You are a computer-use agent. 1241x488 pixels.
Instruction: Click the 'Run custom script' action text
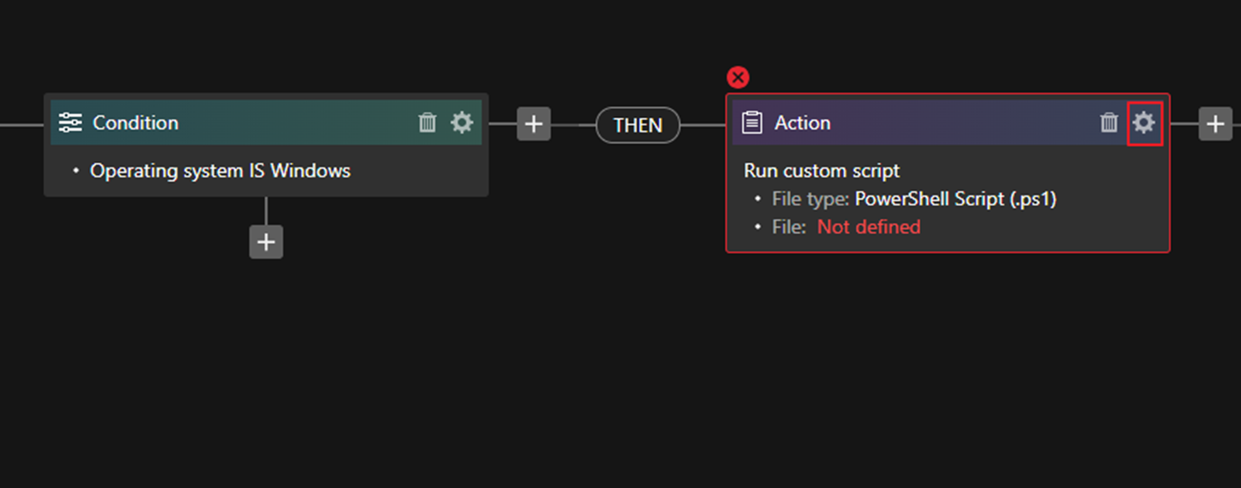(821, 171)
